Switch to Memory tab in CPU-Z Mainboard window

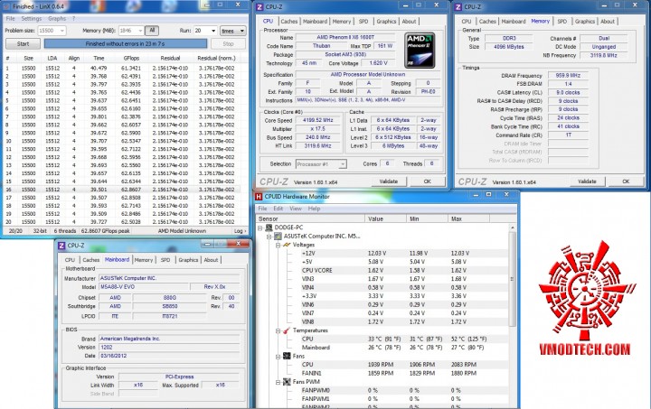tap(144, 260)
